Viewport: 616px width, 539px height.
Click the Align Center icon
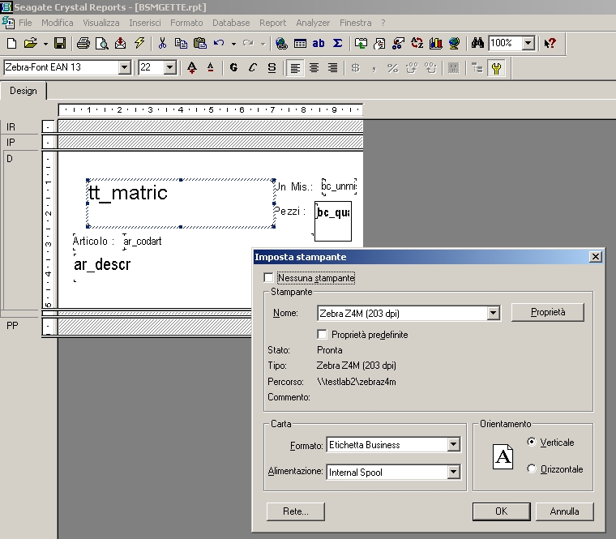click(314, 68)
